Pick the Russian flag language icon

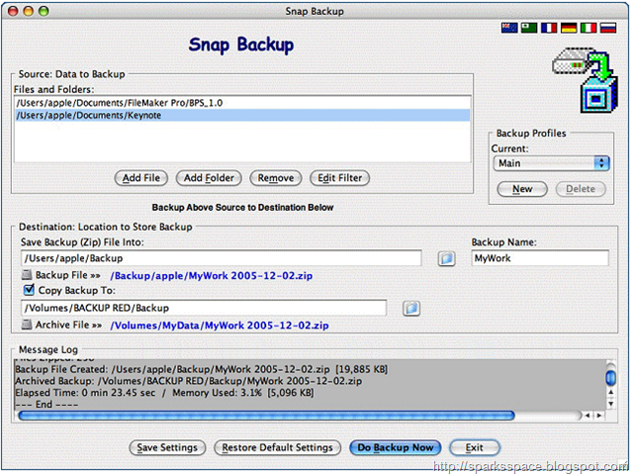tap(608, 28)
